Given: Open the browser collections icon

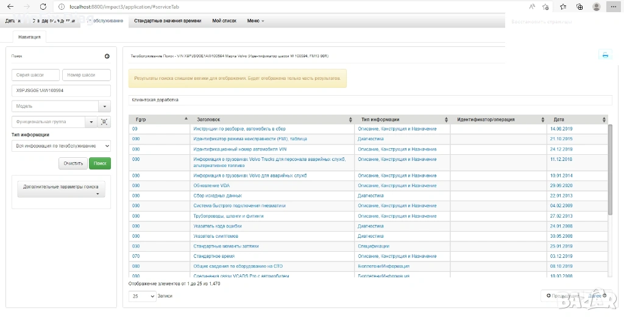Looking at the screenshot, I should [x=580, y=6].
